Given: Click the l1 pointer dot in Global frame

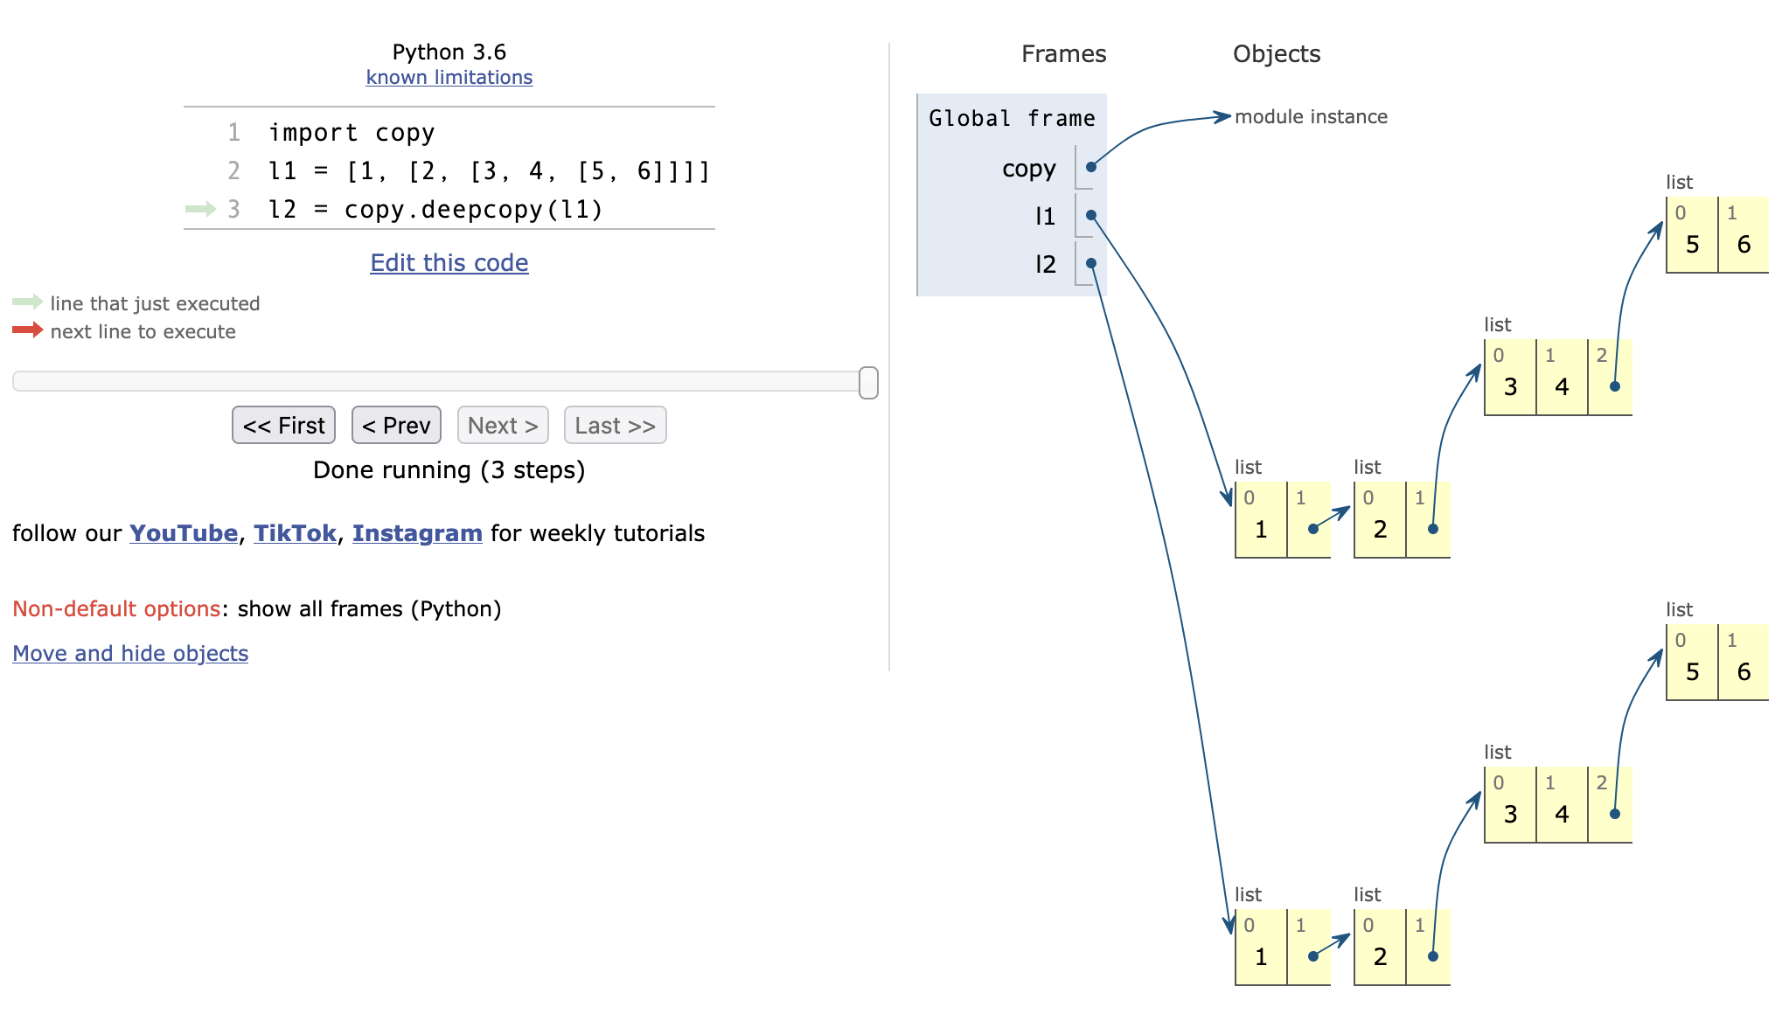Looking at the screenshot, I should click(x=1090, y=215).
